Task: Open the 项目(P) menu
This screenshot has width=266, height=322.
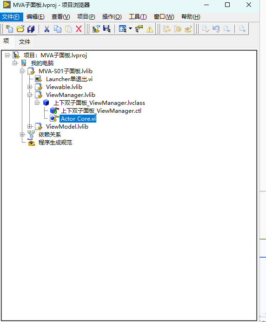Action: (86, 17)
